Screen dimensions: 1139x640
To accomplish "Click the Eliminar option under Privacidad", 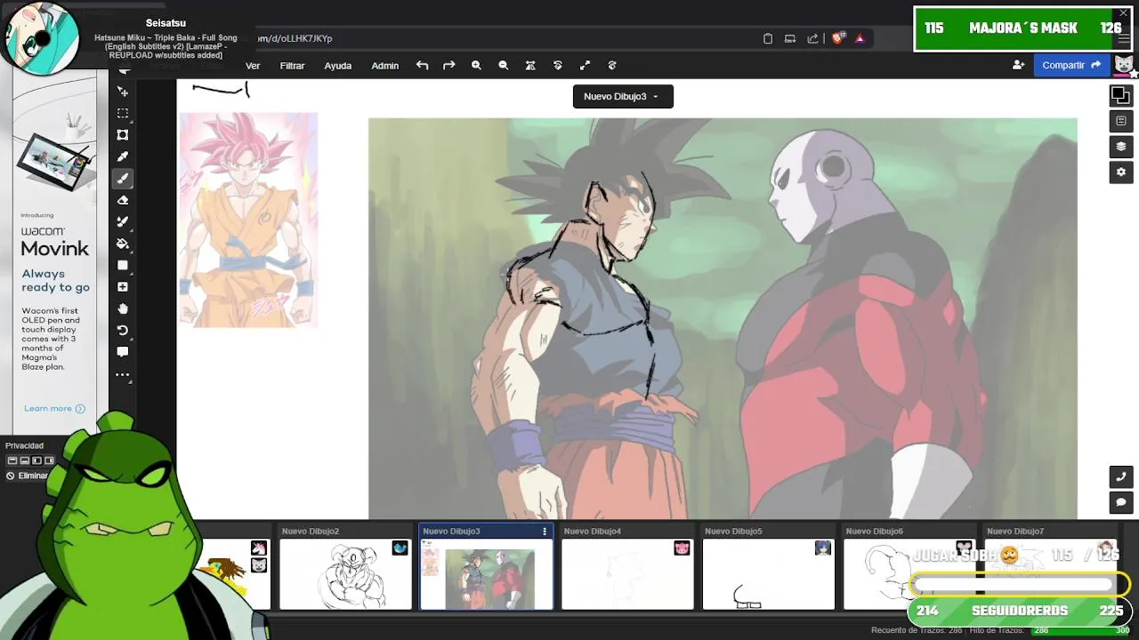I will click(x=28, y=476).
